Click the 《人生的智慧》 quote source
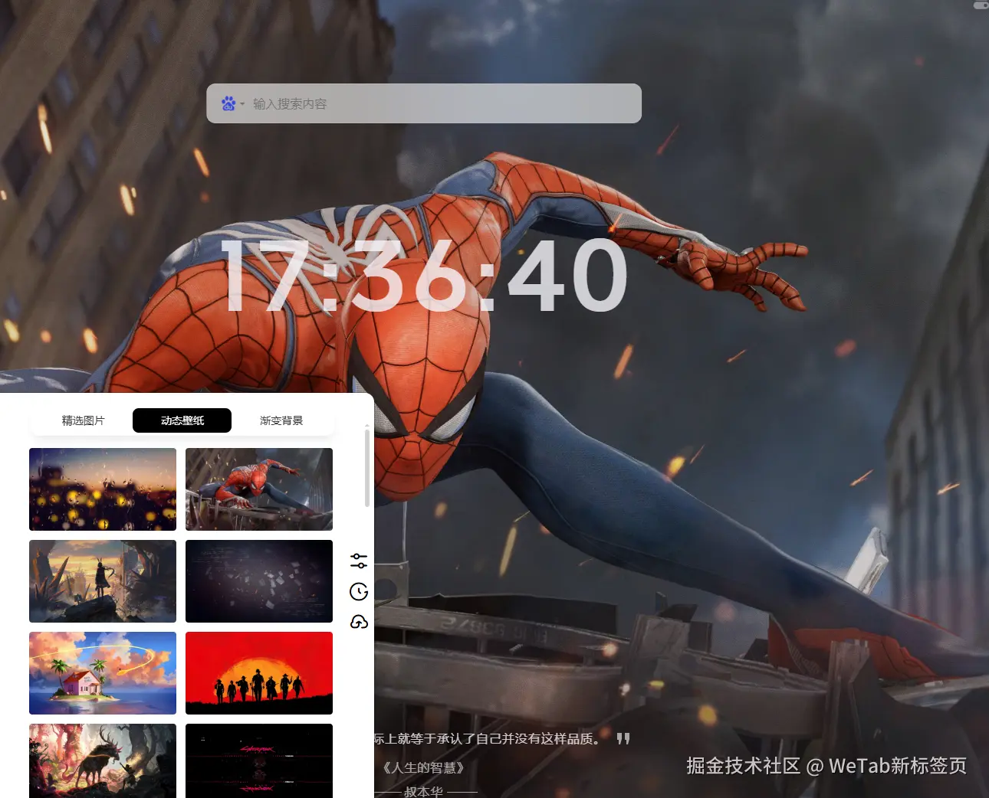This screenshot has height=798, width=989. pos(423,767)
